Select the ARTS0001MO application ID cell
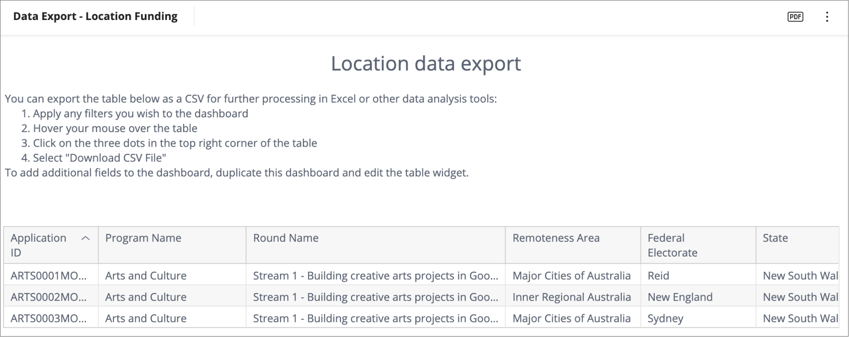Viewport: 849px width, 337px height. (x=49, y=276)
